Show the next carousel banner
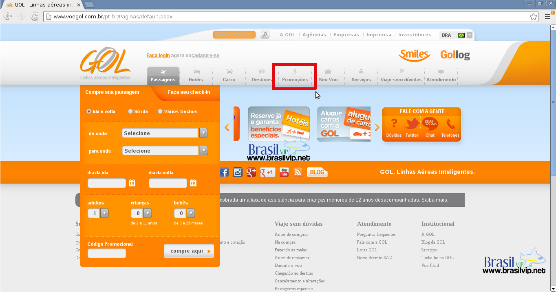Screen dimensions: 556x293 pos(377,127)
